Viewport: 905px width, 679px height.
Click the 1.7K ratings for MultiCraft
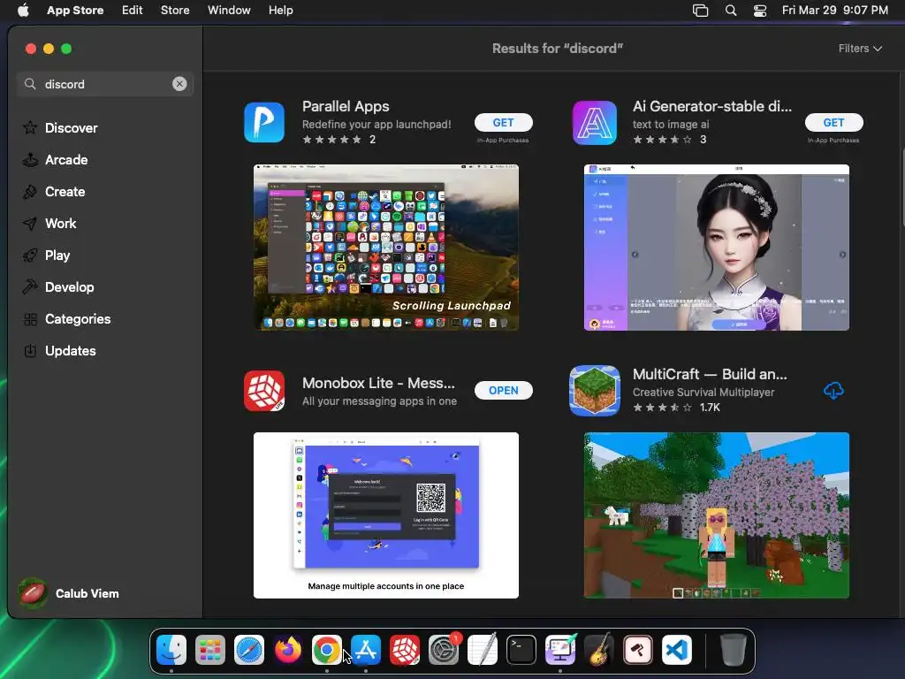(710, 408)
